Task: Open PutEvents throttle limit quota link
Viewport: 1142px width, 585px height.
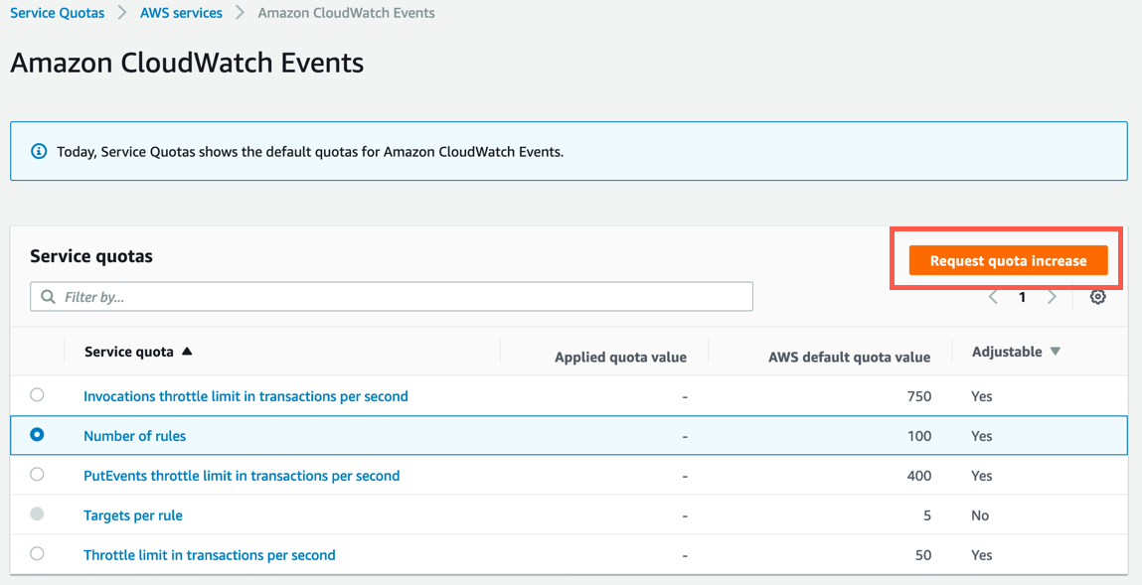Action: (242, 476)
